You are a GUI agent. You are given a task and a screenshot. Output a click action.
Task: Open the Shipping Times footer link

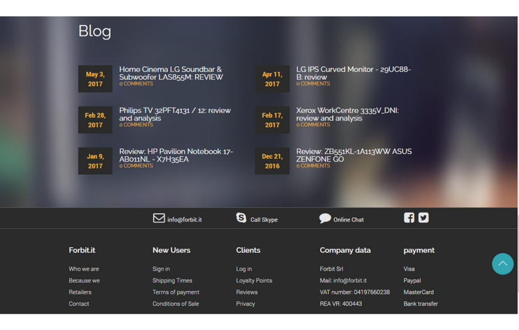(172, 280)
